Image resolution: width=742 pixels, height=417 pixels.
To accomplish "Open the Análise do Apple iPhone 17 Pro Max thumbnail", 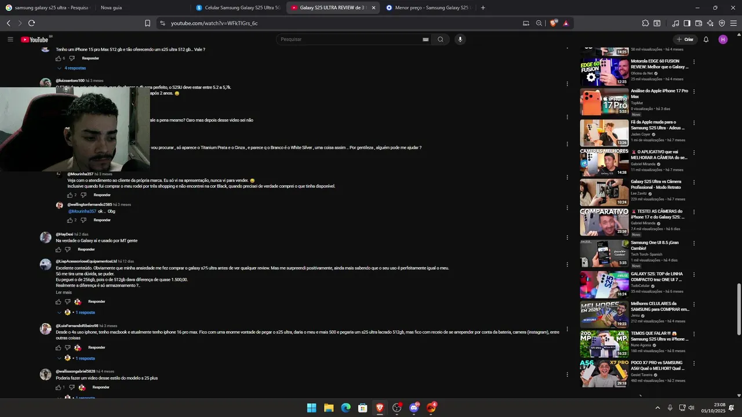I will coord(604,102).
